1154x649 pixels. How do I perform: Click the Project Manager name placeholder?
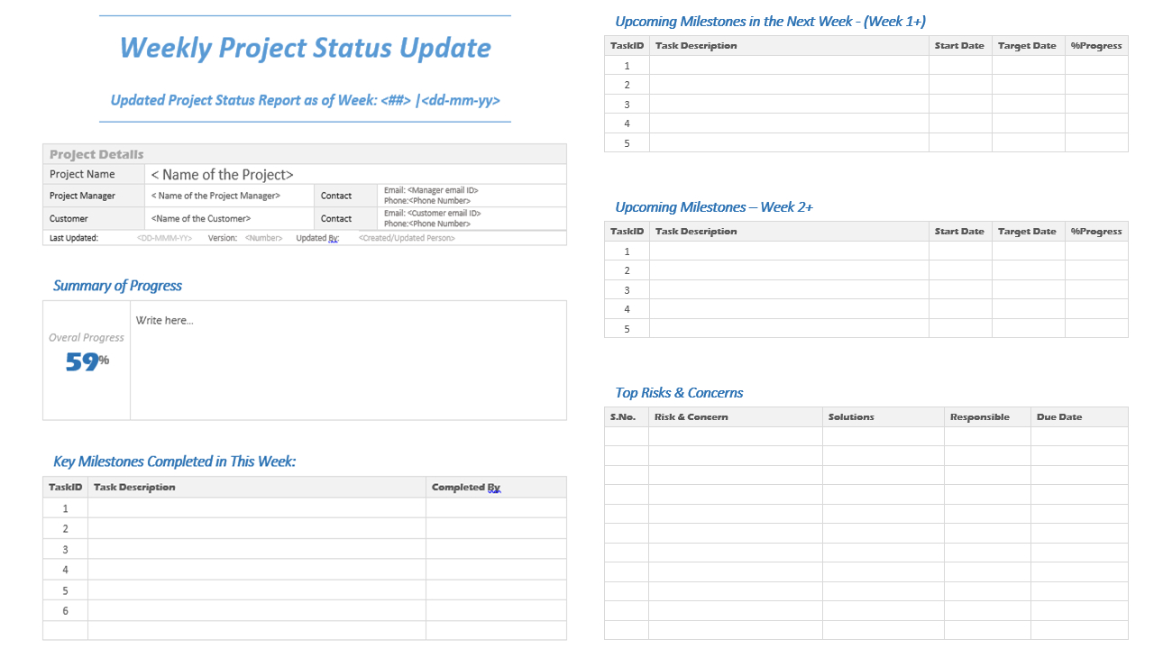tap(216, 196)
